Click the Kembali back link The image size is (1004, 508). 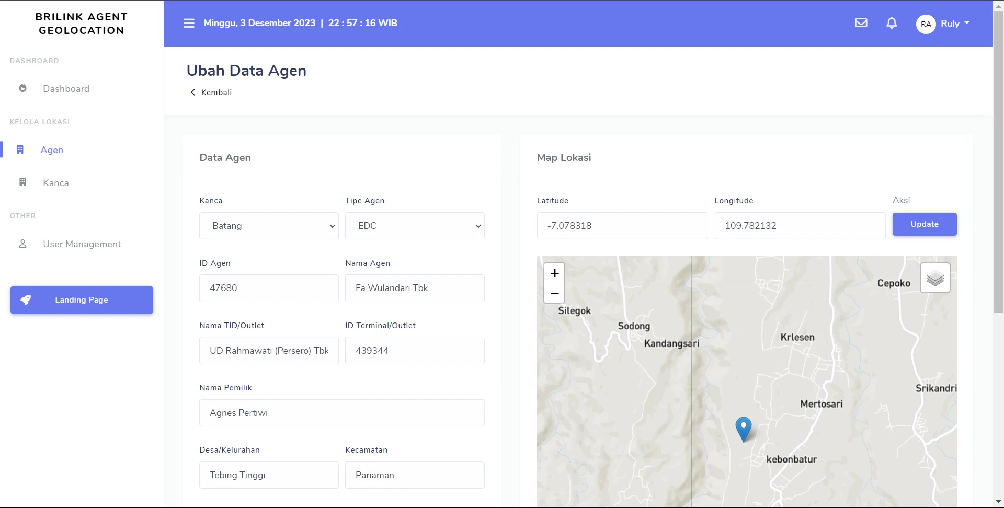(211, 93)
